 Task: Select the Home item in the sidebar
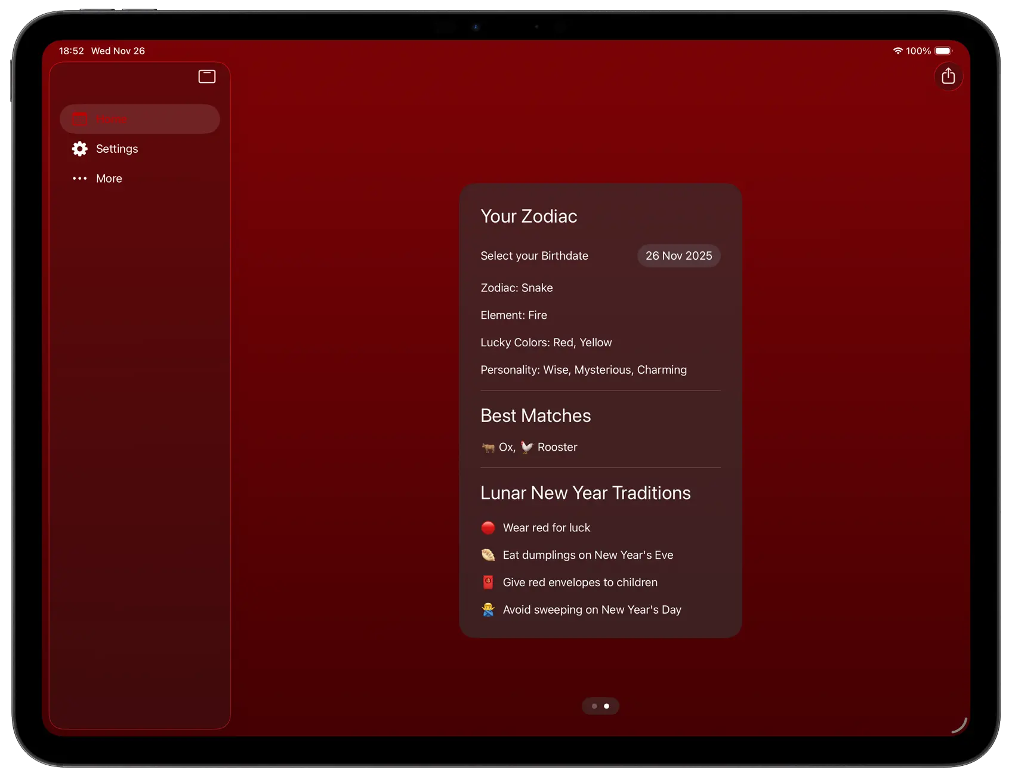click(140, 119)
